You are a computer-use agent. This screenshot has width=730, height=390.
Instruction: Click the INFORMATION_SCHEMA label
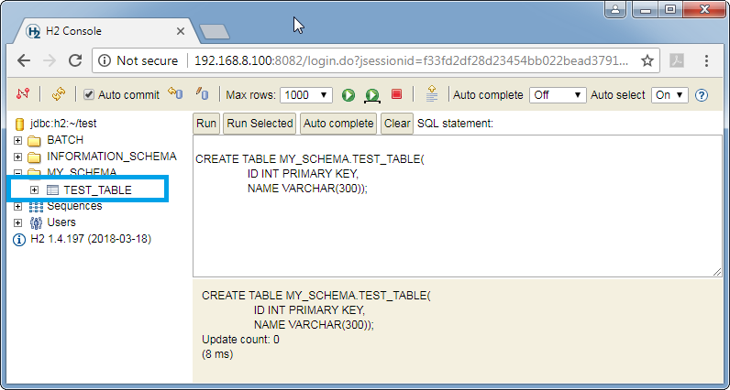coord(112,157)
